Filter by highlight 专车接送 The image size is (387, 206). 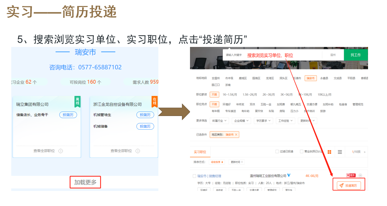tap(230, 111)
